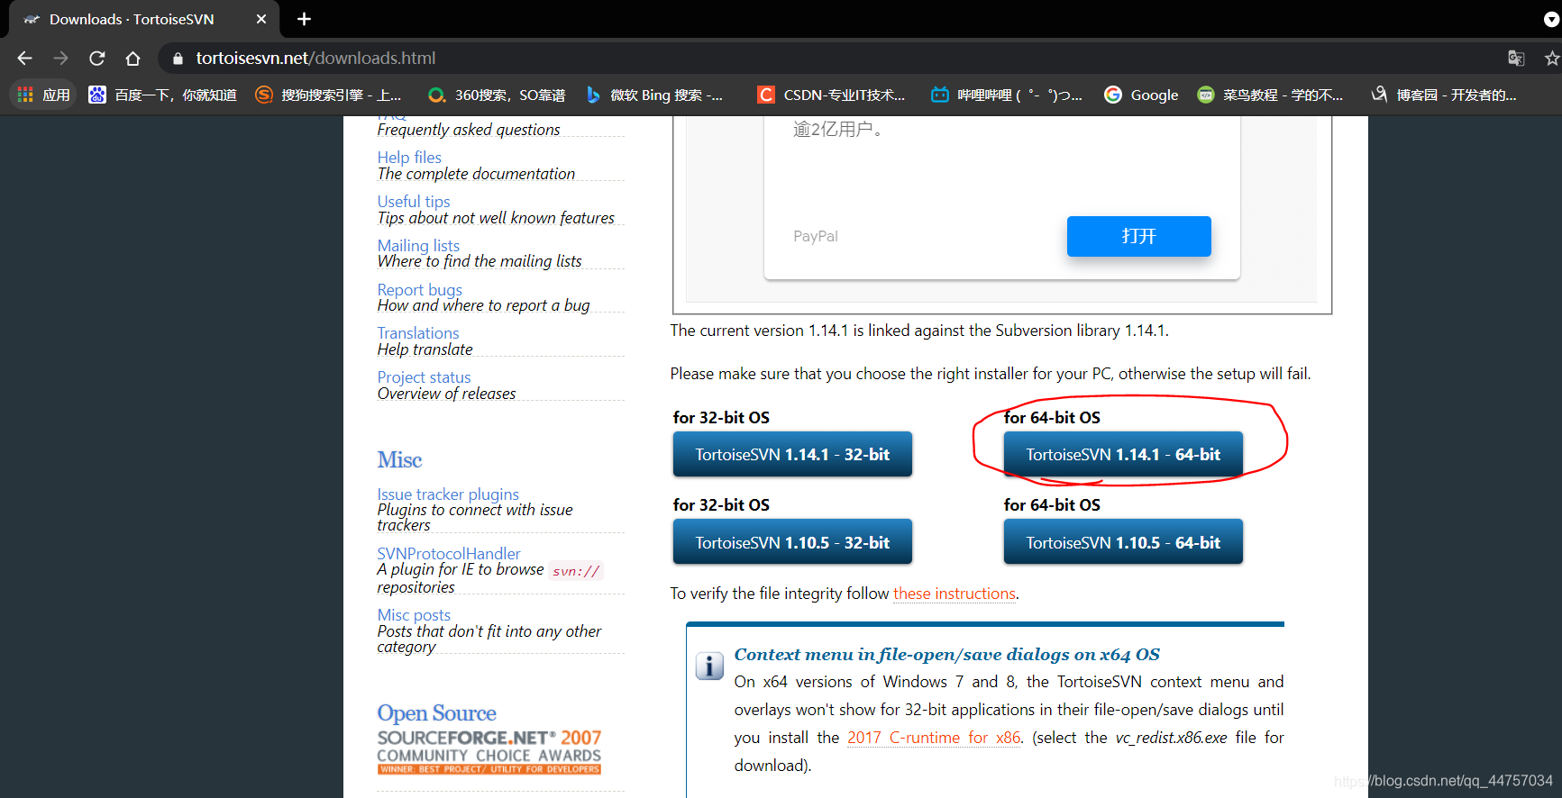This screenshot has width=1562, height=798.
Task: Select the Downloads · TortoiseSVN tab
Action: tap(144, 19)
